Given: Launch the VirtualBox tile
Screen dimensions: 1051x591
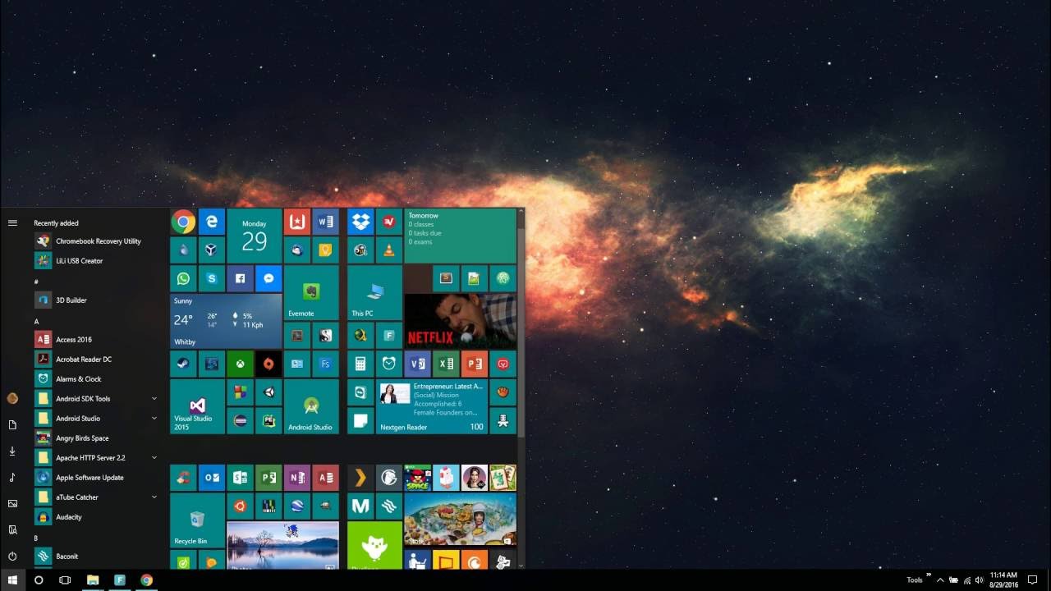Looking at the screenshot, I should click(x=212, y=250).
